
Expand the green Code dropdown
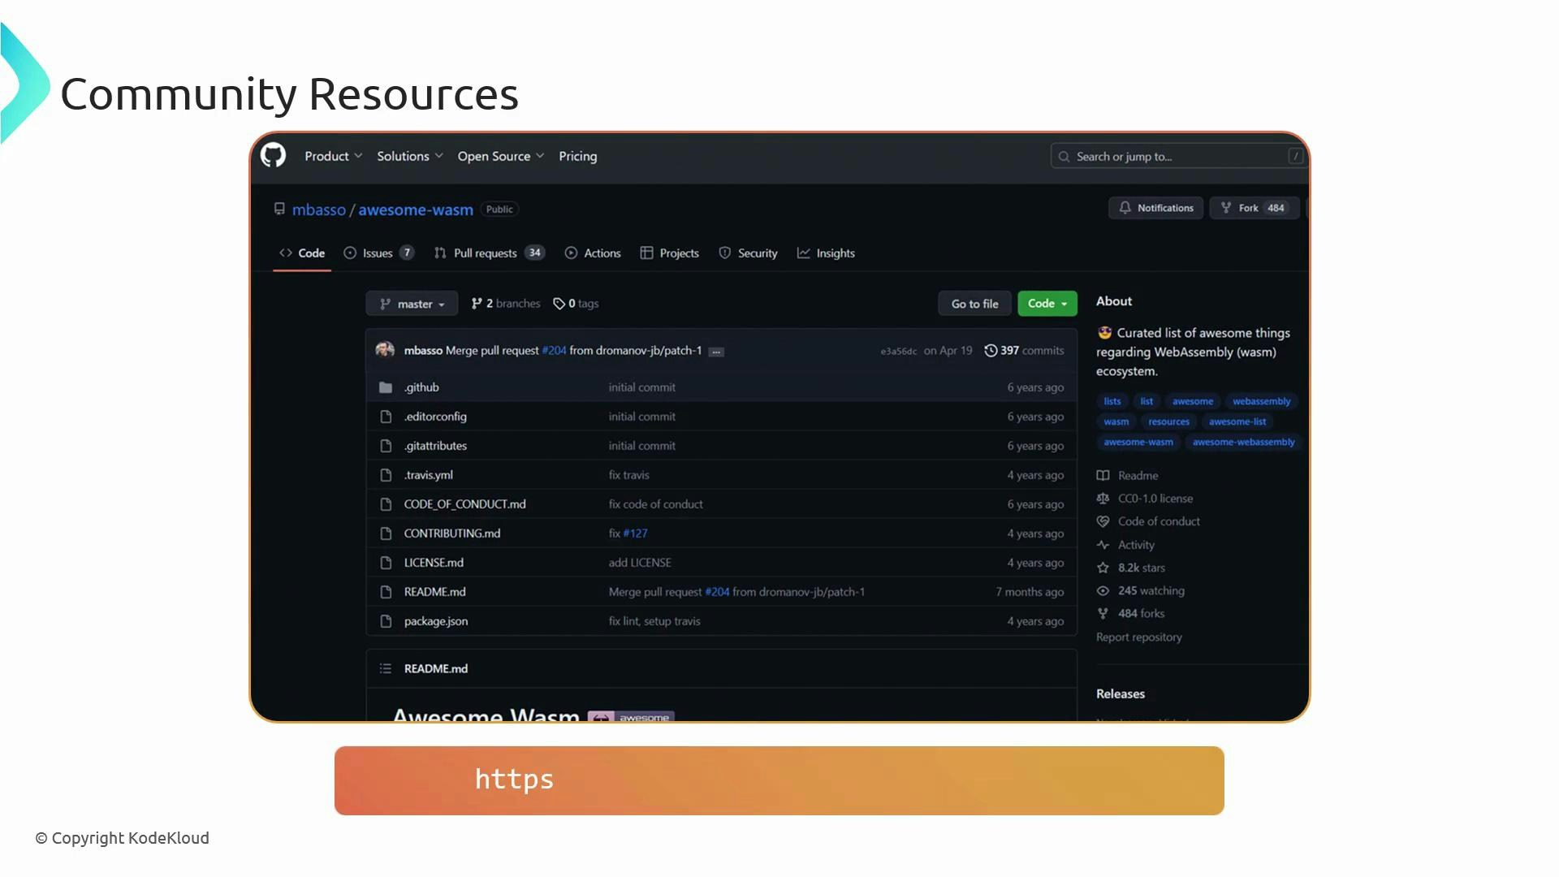click(1047, 303)
